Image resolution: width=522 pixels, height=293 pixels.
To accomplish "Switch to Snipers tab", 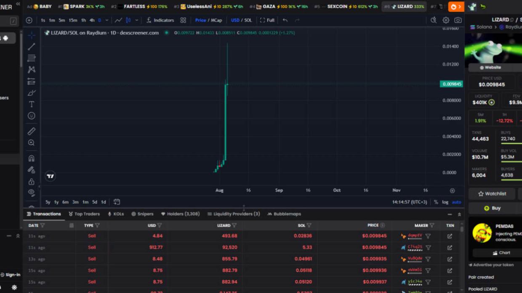I will point(142,214).
